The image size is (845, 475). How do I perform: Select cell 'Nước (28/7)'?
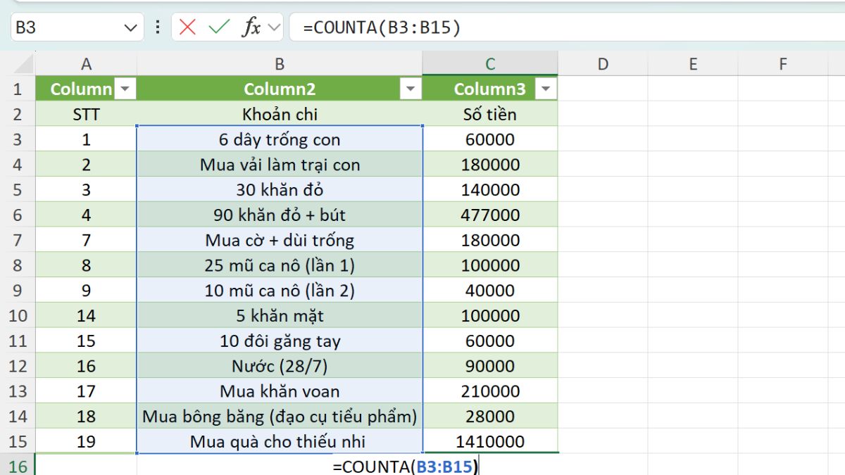pos(280,366)
